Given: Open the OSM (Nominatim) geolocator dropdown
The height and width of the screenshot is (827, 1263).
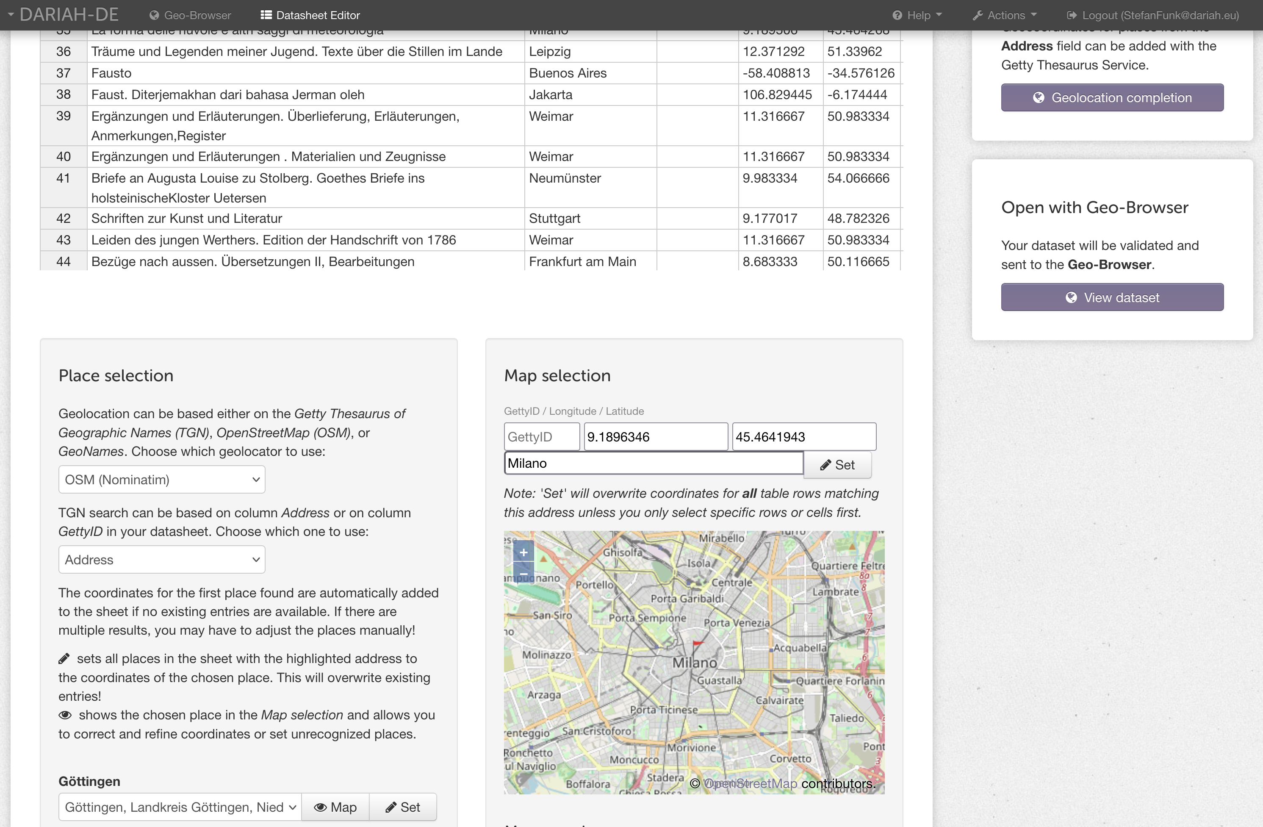Looking at the screenshot, I should [x=161, y=479].
